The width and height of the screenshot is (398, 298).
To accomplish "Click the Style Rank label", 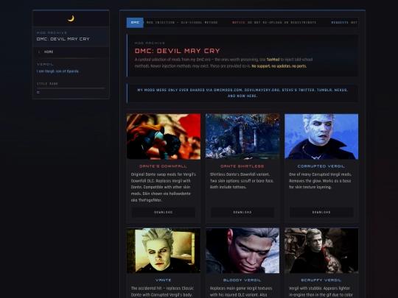I will point(47,84).
